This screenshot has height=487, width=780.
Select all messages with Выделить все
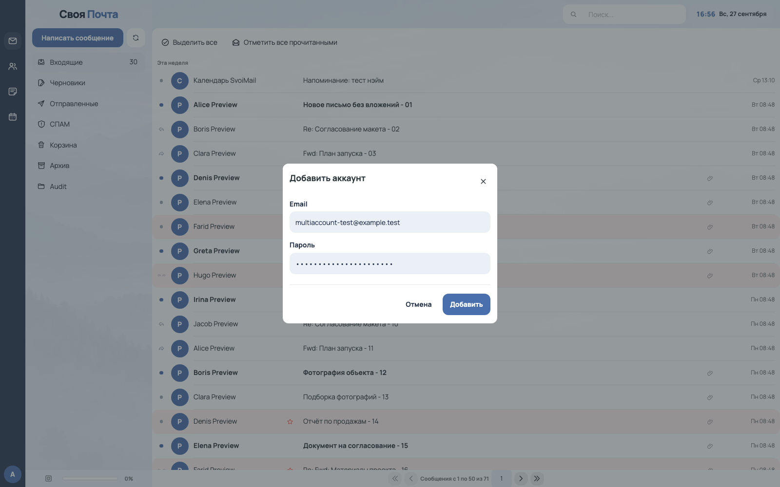coord(190,42)
